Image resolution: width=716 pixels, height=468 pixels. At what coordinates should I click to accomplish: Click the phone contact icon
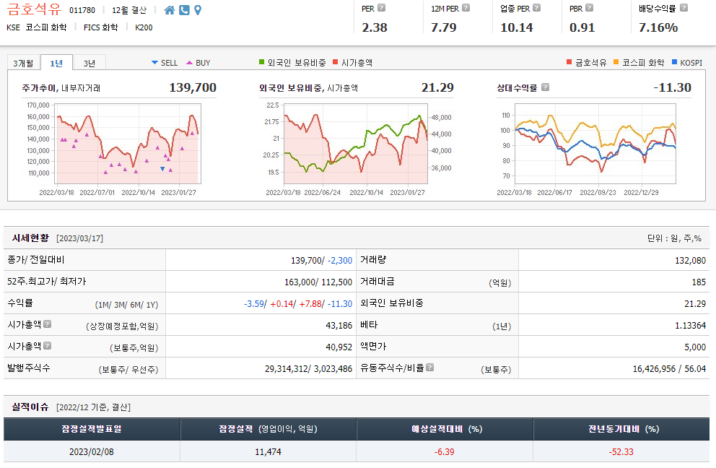[x=184, y=10]
